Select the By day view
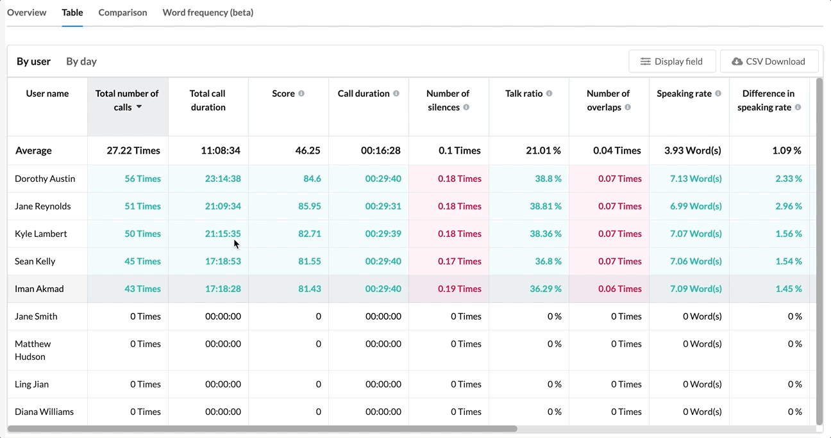 point(81,61)
